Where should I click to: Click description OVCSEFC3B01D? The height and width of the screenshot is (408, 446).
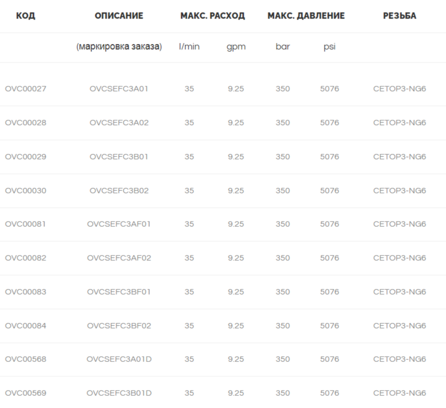pyautogui.click(x=119, y=393)
